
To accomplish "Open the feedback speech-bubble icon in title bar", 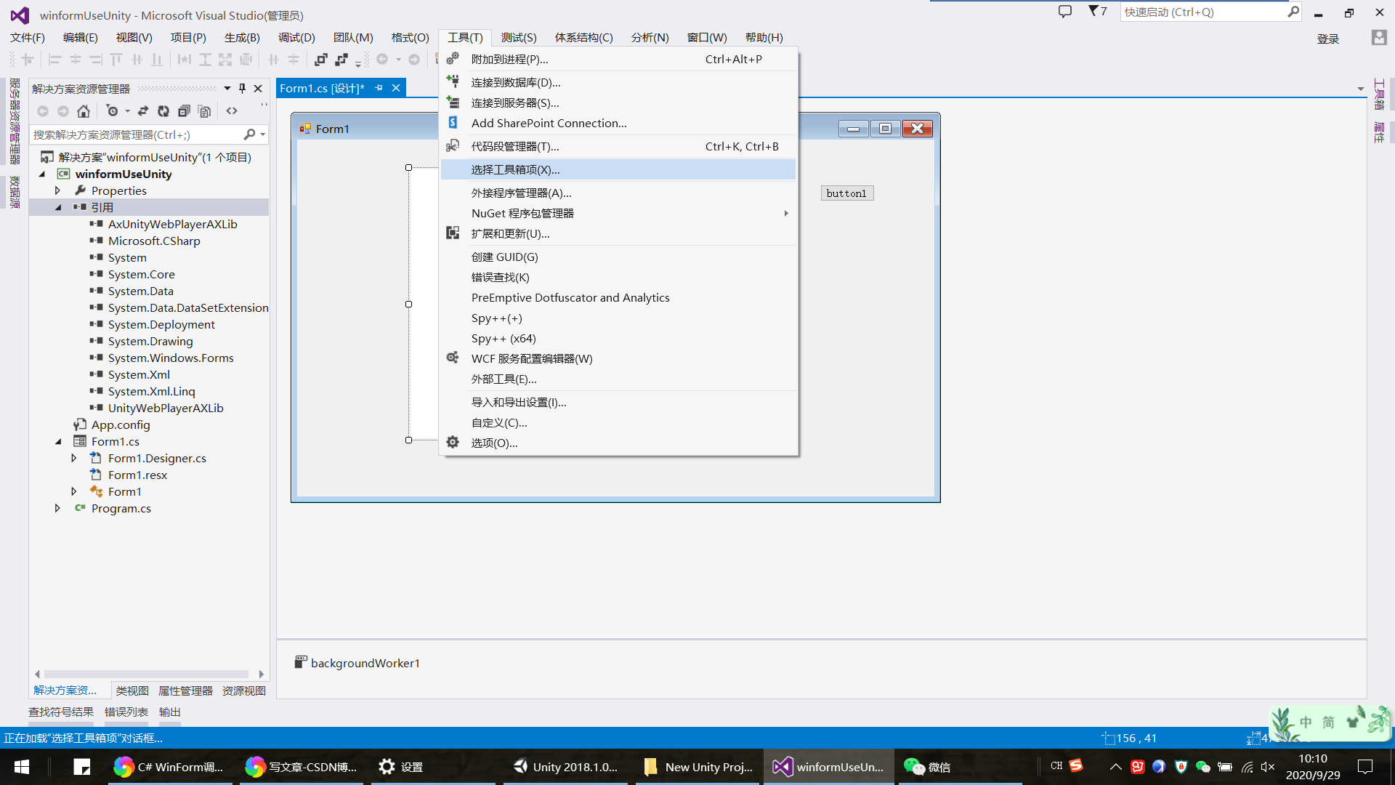I will 1065,12.
